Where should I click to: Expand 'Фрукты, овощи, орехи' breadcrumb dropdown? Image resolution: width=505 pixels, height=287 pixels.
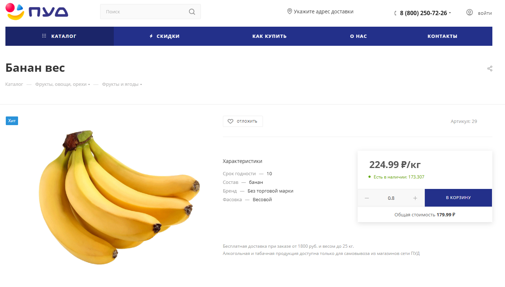89,85
